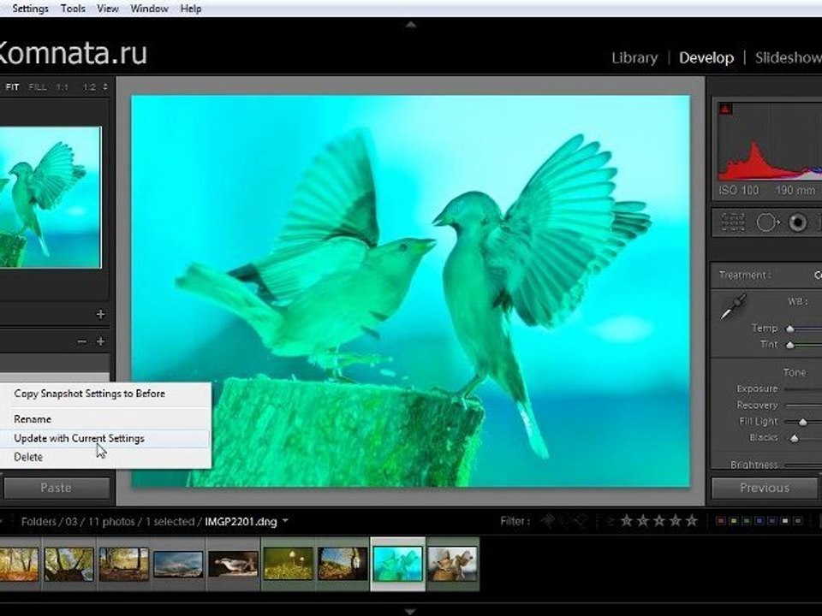Set navigator zoom to FILL
This screenshot has width=822, height=616.
(x=37, y=87)
